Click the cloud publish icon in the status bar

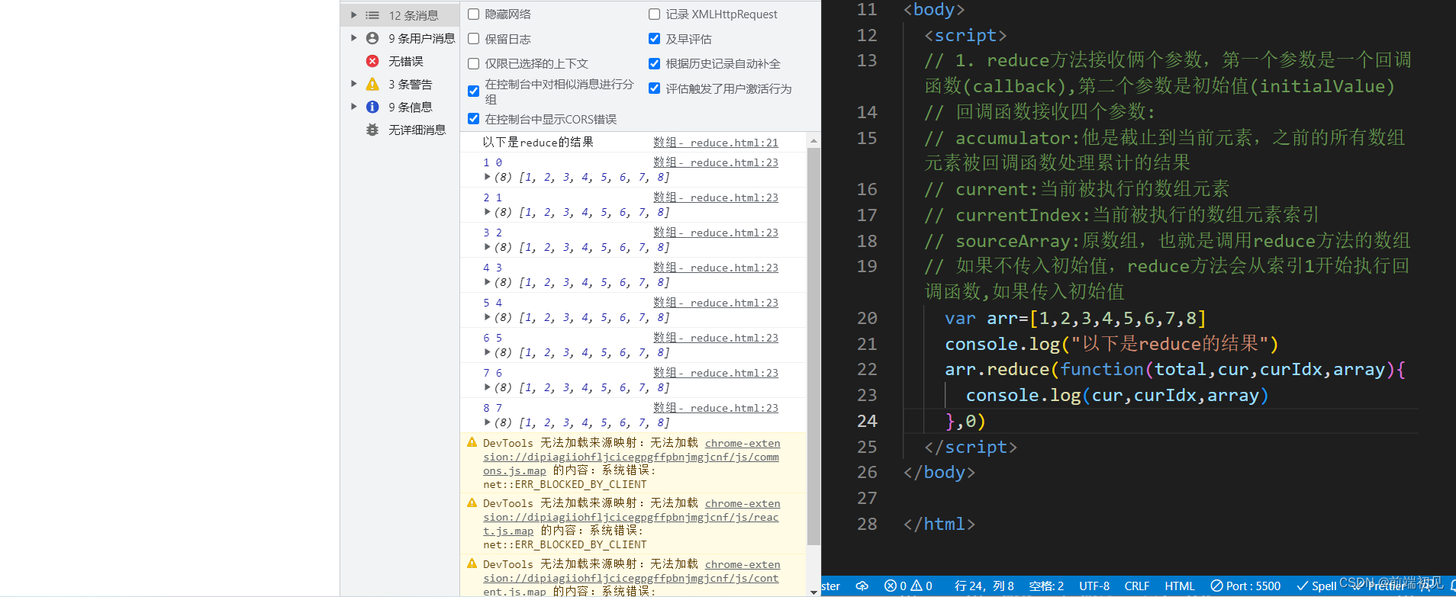pyautogui.click(x=862, y=586)
